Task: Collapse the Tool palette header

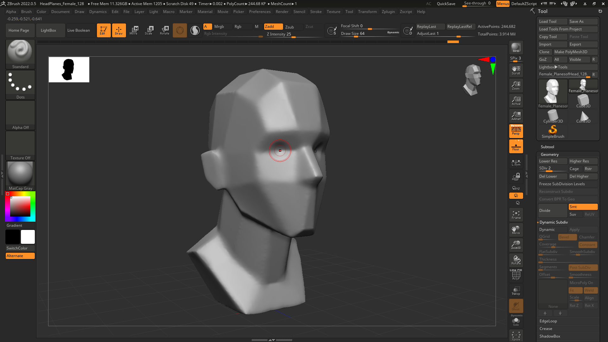Action: click(542, 11)
